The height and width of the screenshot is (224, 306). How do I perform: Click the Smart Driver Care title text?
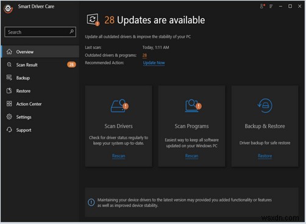click(x=36, y=7)
